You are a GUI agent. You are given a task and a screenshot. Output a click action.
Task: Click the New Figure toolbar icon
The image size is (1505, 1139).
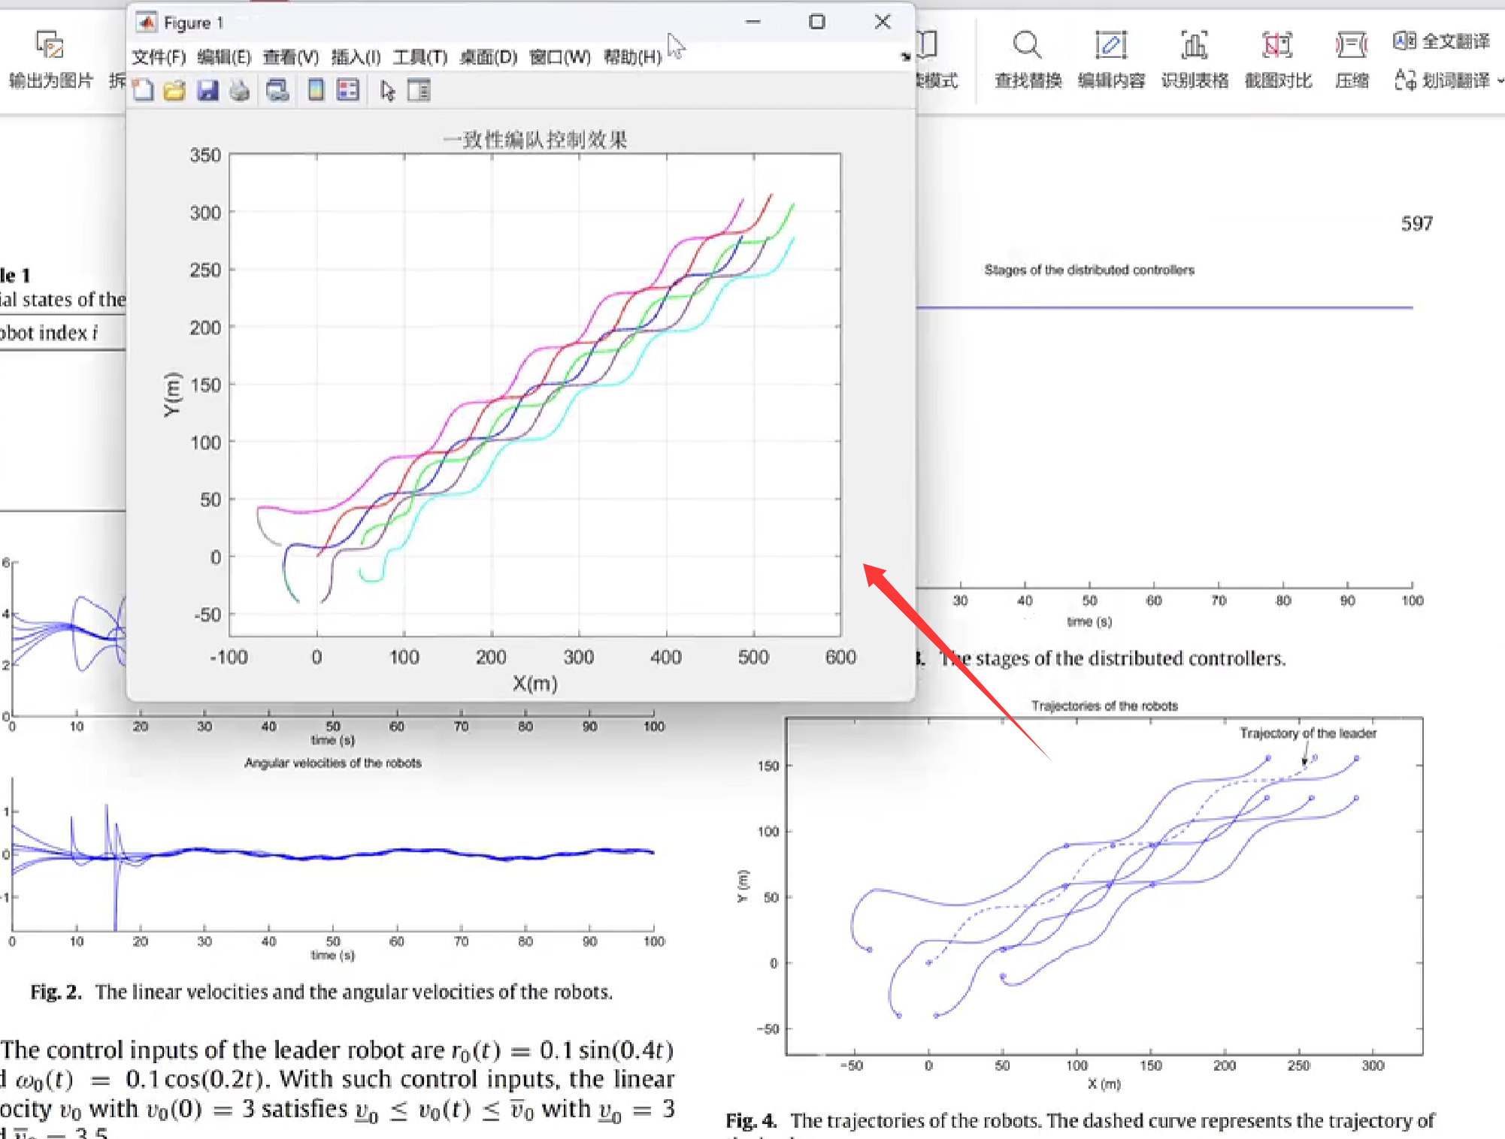(143, 91)
